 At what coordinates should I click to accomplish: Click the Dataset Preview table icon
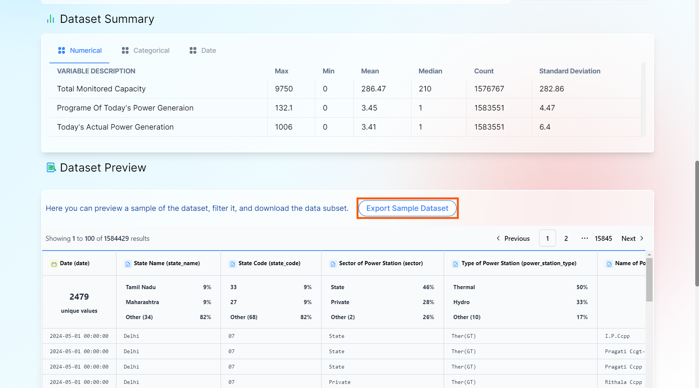pyautogui.click(x=51, y=167)
